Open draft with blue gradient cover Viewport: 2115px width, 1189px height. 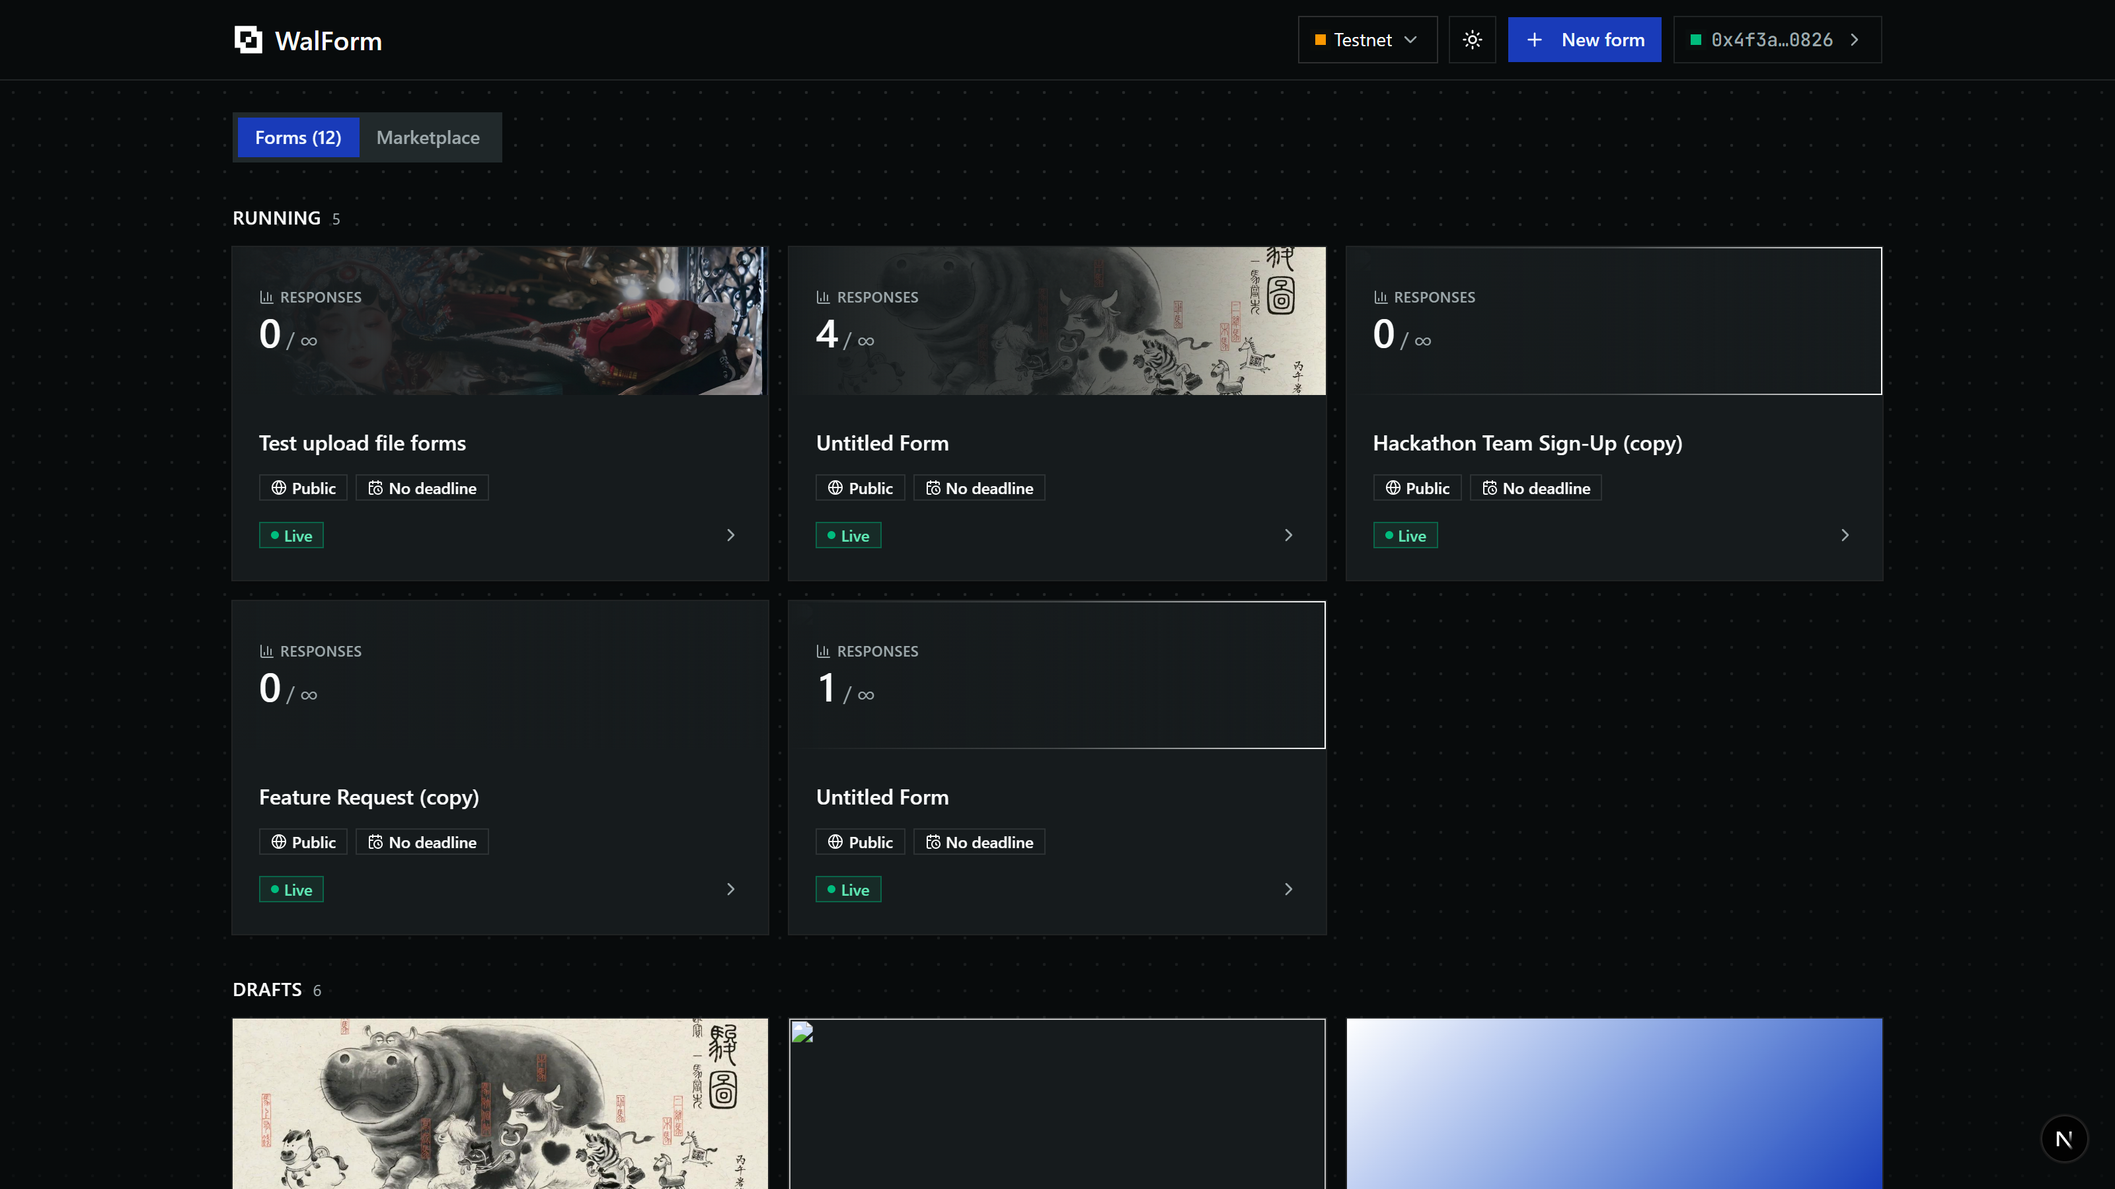coord(1614,1103)
